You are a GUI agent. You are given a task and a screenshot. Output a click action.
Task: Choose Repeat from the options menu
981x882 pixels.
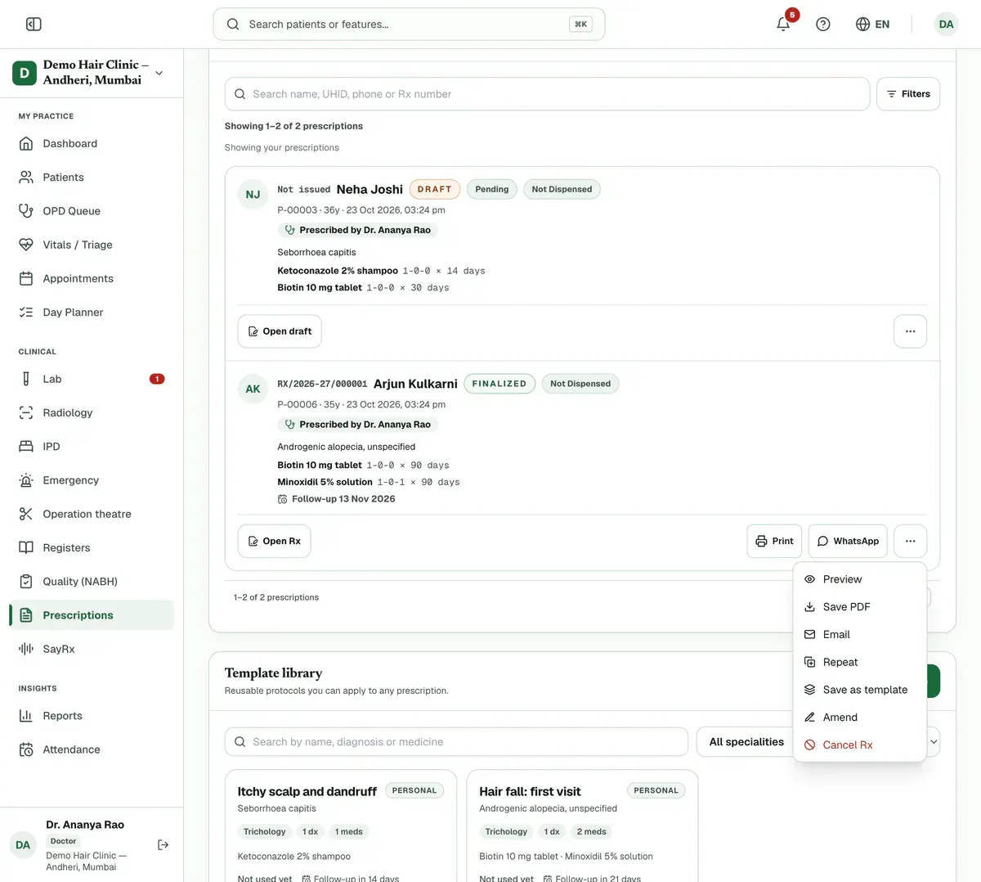coord(859,662)
